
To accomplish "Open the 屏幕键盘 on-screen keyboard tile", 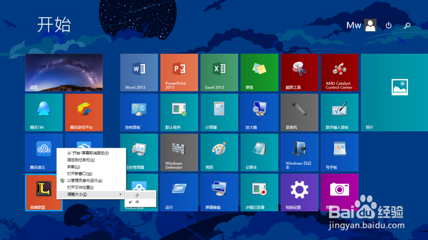I will (219, 193).
